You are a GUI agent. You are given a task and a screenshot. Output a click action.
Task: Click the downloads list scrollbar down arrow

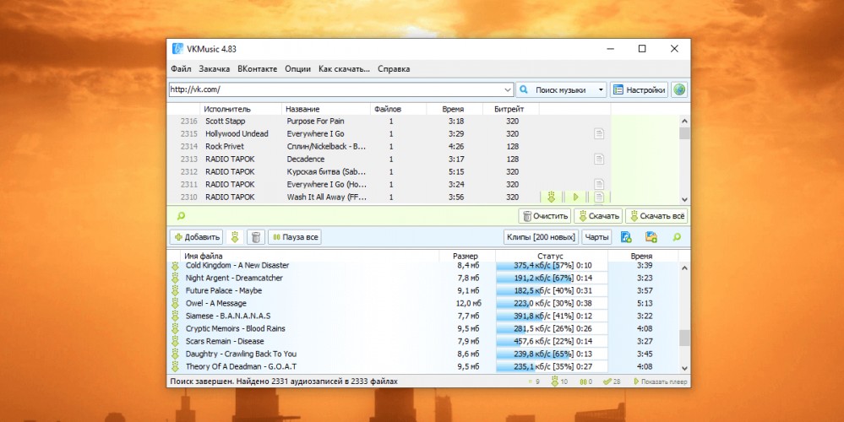(x=684, y=368)
